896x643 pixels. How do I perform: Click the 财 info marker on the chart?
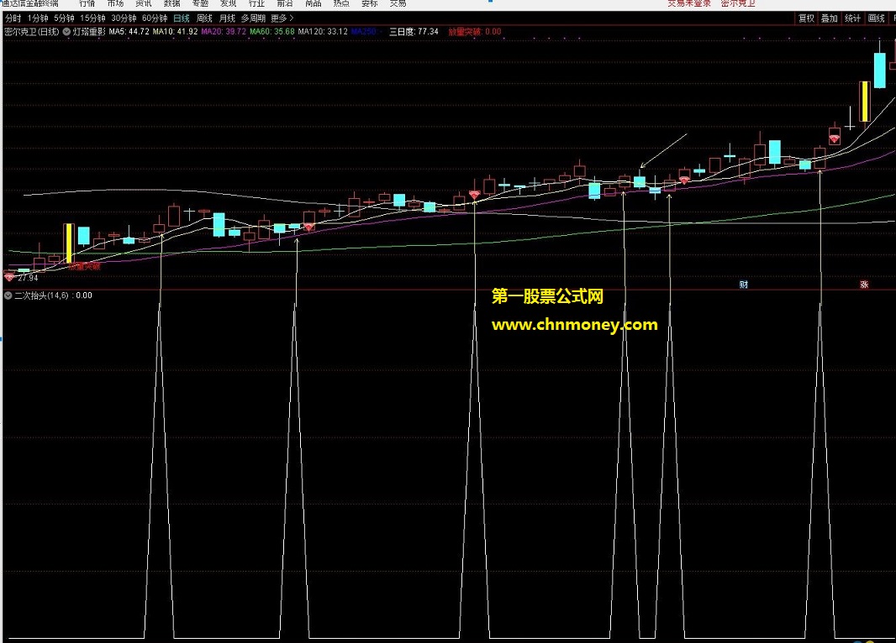click(743, 284)
